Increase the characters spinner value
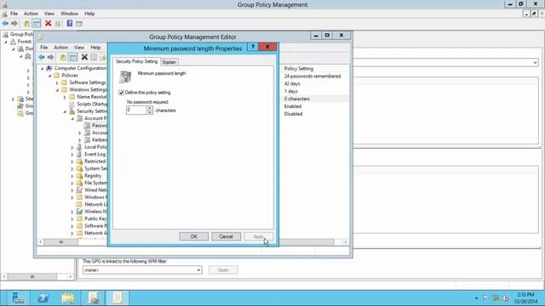 coord(150,108)
